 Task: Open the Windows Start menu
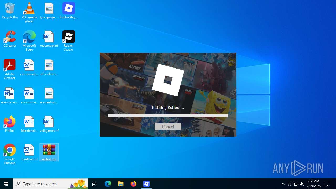(6, 184)
